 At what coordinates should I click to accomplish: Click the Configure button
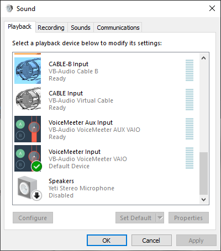coord(33,218)
